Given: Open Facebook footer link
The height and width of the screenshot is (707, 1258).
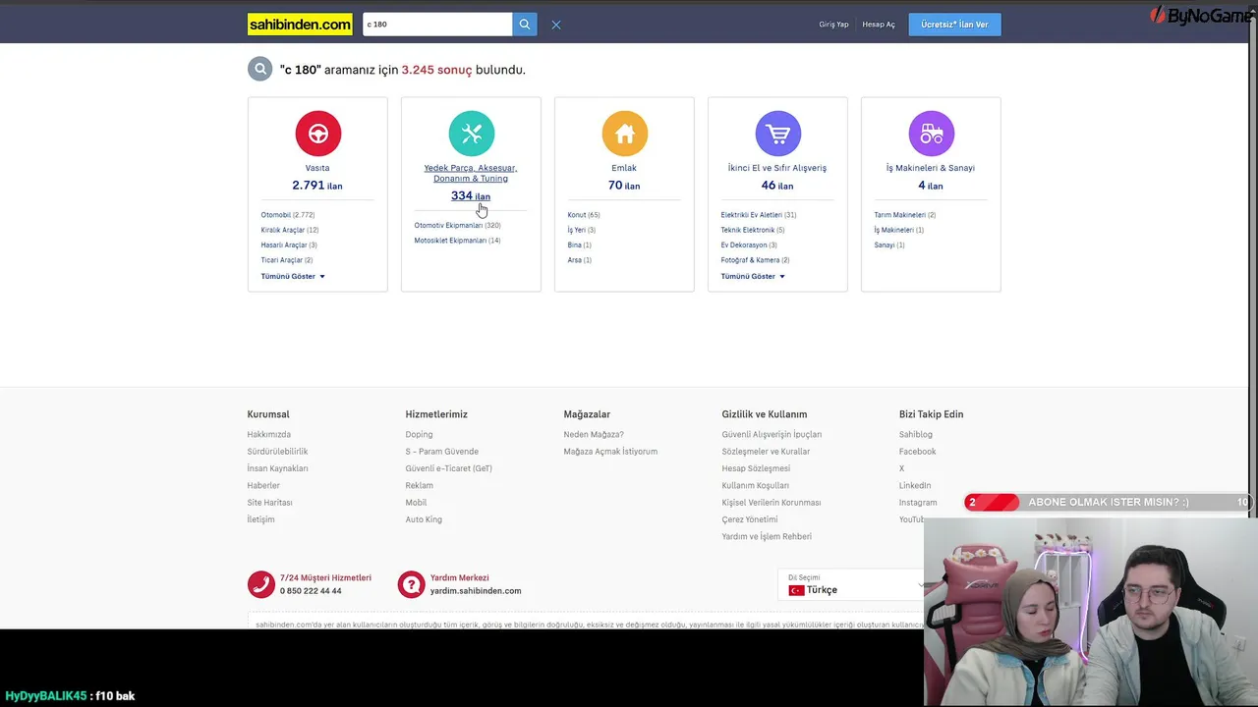Looking at the screenshot, I should coord(918,452).
